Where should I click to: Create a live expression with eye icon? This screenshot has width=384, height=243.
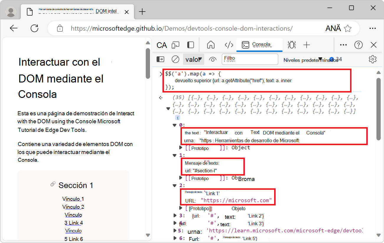(x=213, y=59)
